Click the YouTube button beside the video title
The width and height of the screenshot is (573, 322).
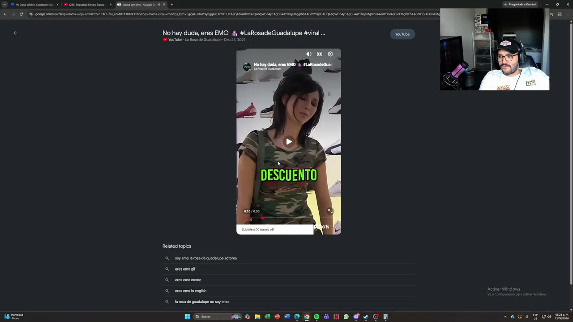pos(402,34)
